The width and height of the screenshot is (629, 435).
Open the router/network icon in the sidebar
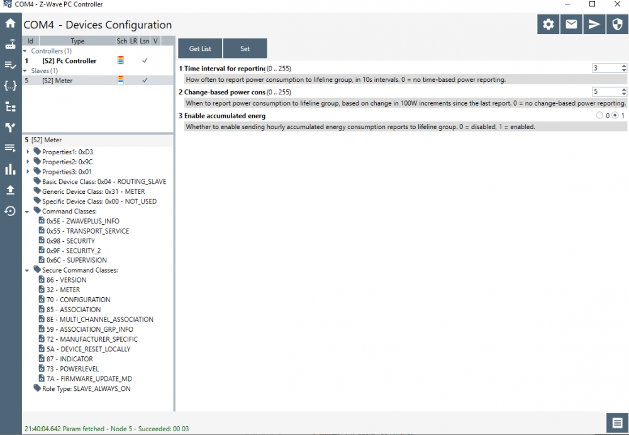pyautogui.click(x=10, y=45)
